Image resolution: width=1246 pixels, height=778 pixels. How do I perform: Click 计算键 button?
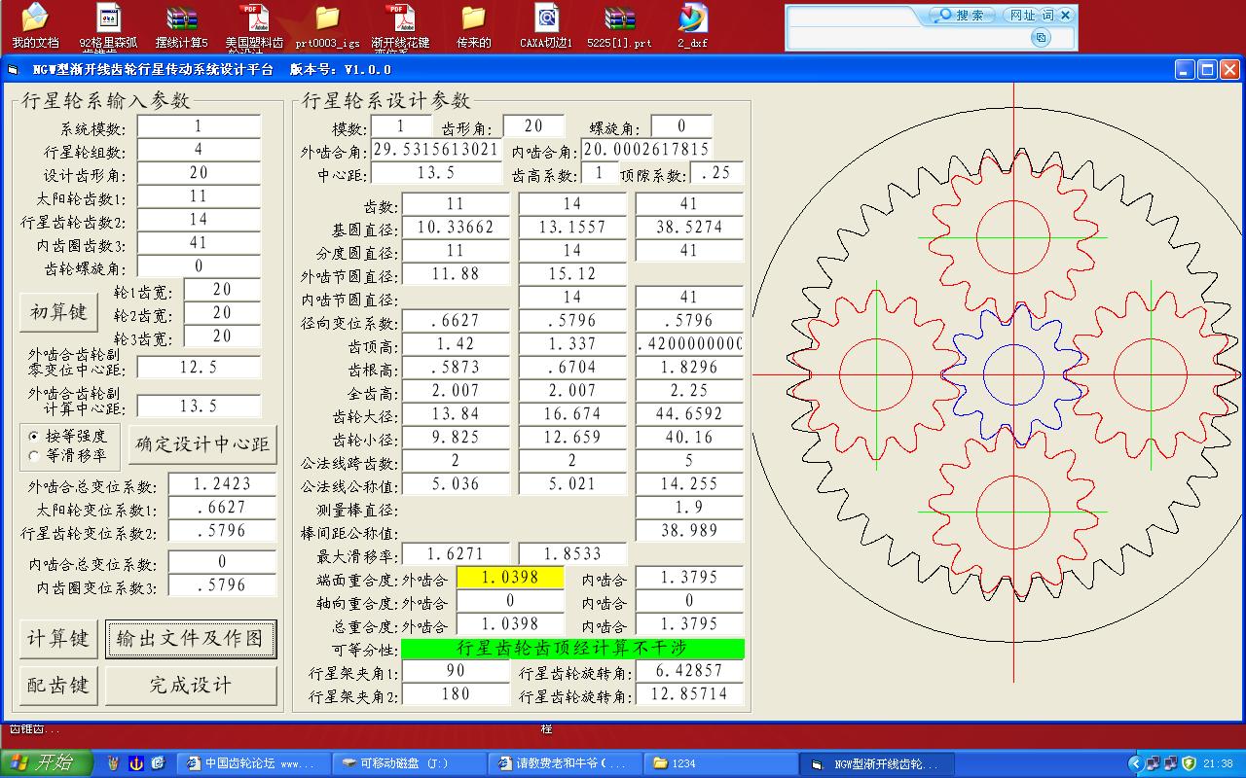tap(58, 639)
